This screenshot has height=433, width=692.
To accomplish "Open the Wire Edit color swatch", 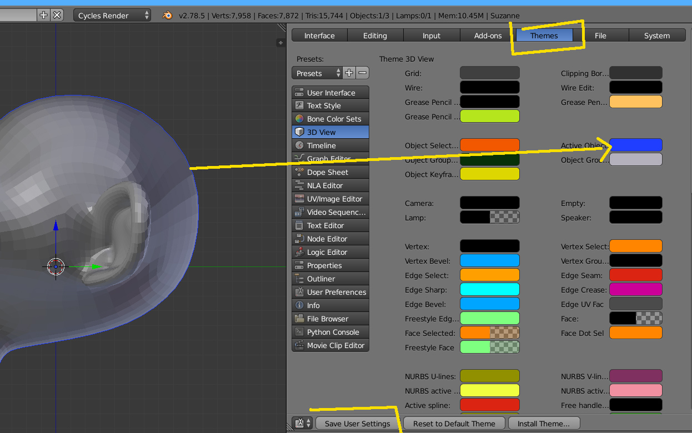I will (x=636, y=87).
